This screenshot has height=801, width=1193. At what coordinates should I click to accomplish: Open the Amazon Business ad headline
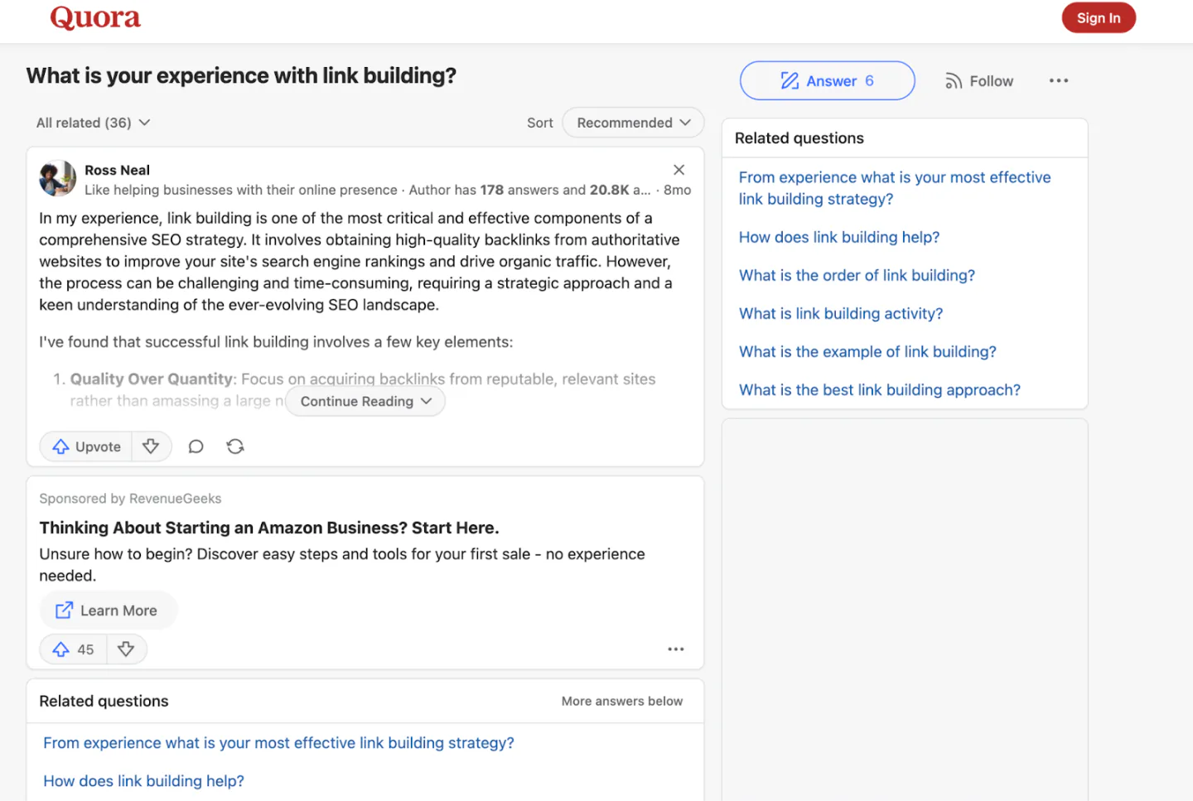pos(269,528)
